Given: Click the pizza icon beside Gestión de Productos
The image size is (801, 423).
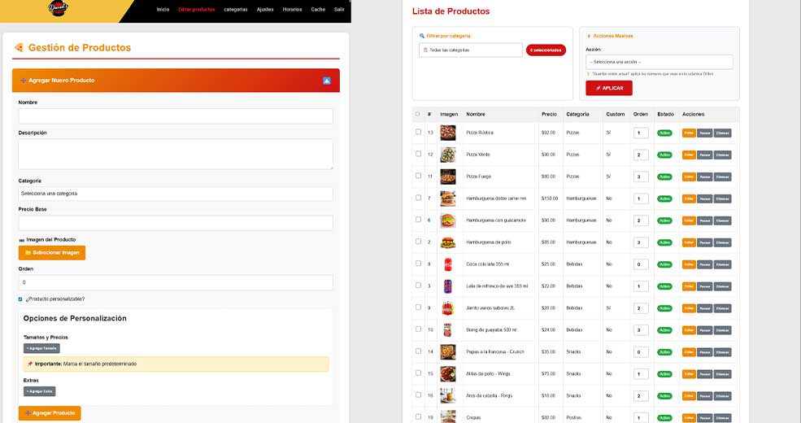Looking at the screenshot, I should (19, 47).
